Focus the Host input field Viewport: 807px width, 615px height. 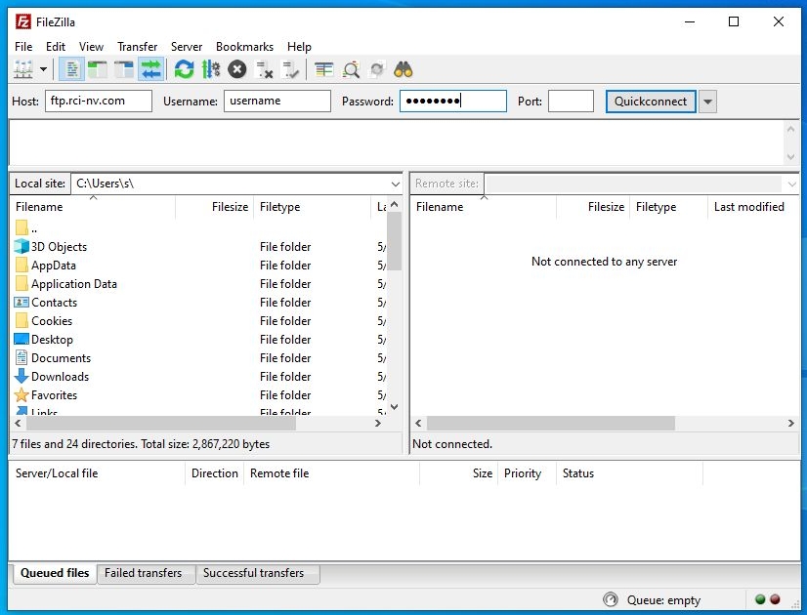pos(99,101)
